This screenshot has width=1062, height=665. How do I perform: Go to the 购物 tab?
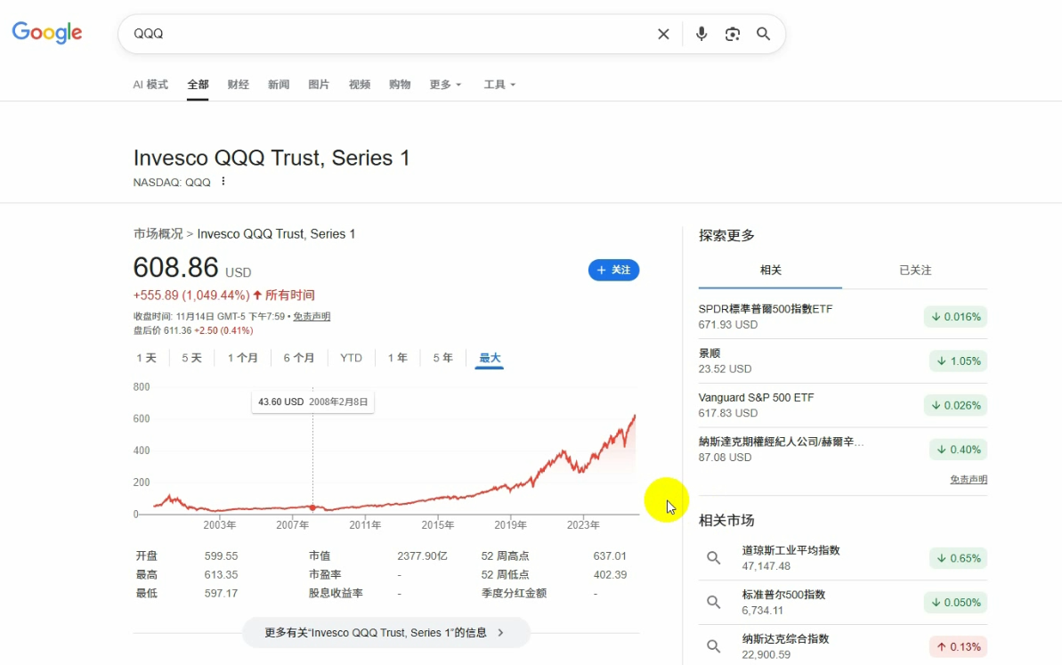point(400,85)
